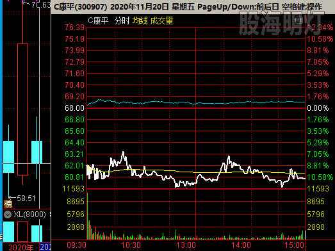Click the blue highlighted date label
The image size is (335, 251).
pyautogui.click(x=45, y=247)
